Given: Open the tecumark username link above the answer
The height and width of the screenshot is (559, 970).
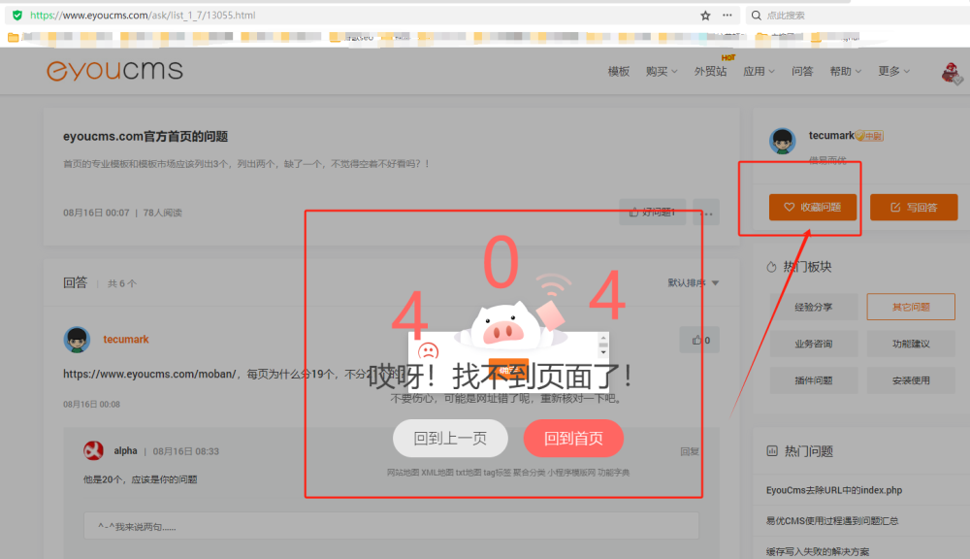Looking at the screenshot, I should point(125,340).
